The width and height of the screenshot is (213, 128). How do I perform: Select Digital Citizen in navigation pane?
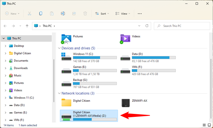click(22, 53)
